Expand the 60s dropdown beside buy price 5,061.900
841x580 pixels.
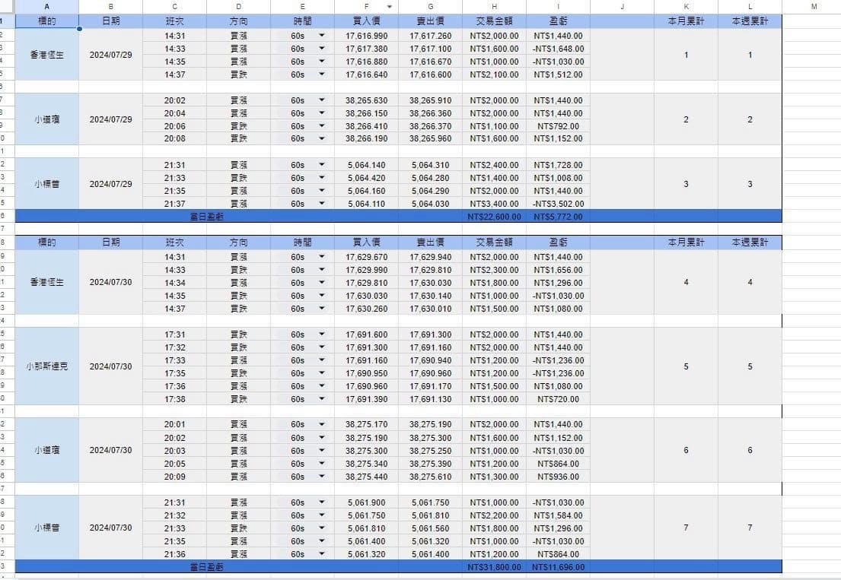(321, 502)
